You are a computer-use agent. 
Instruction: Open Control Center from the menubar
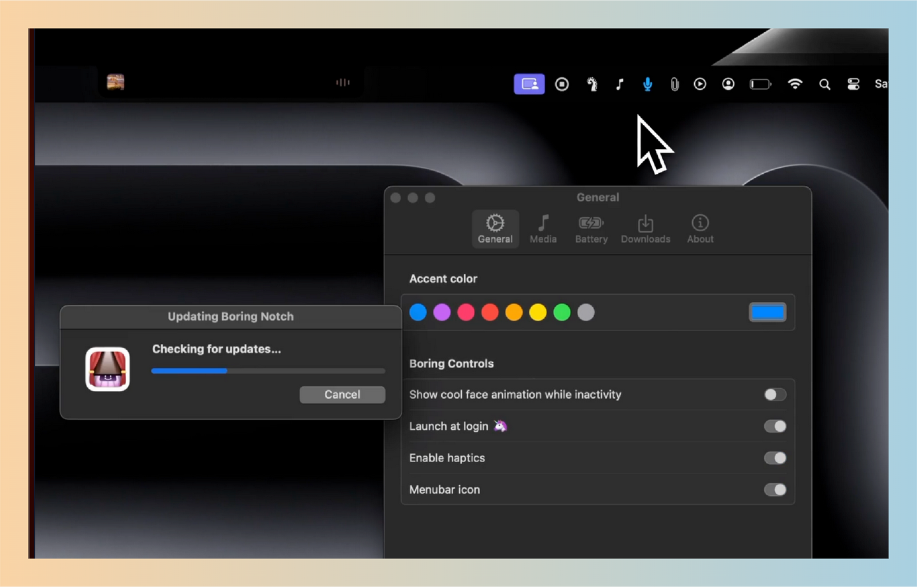coord(853,83)
